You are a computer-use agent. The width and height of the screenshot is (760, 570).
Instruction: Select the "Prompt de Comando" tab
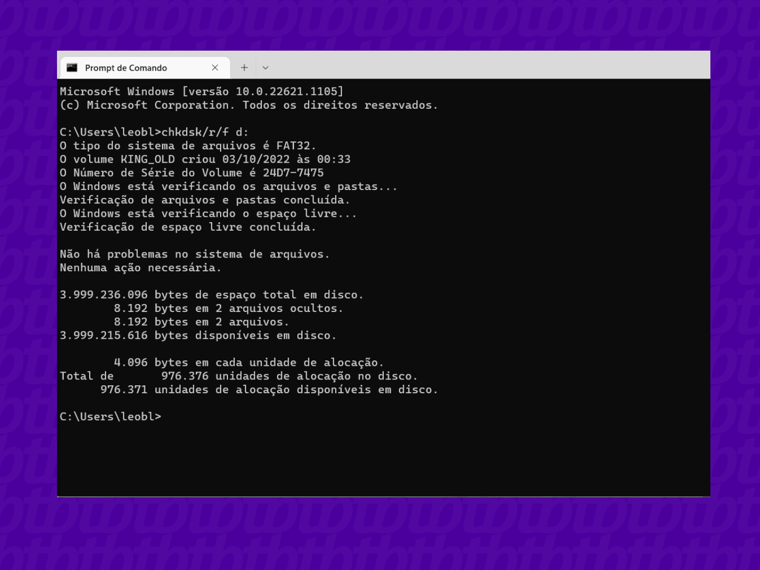pos(126,68)
